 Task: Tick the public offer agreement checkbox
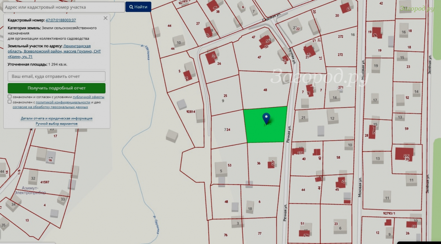10,97
